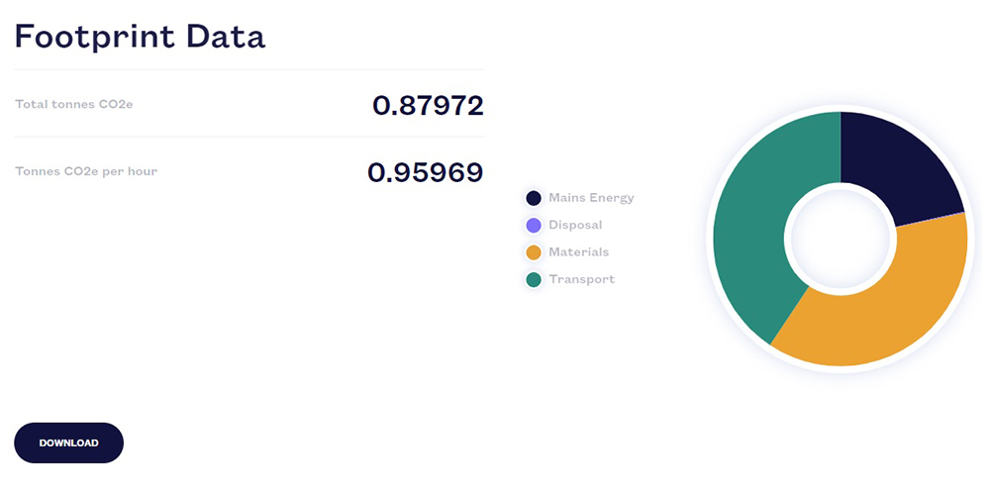Toggle the Materials legend label
Image resolution: width=990 pixels, height=491 pixels.
pos(579,252)
